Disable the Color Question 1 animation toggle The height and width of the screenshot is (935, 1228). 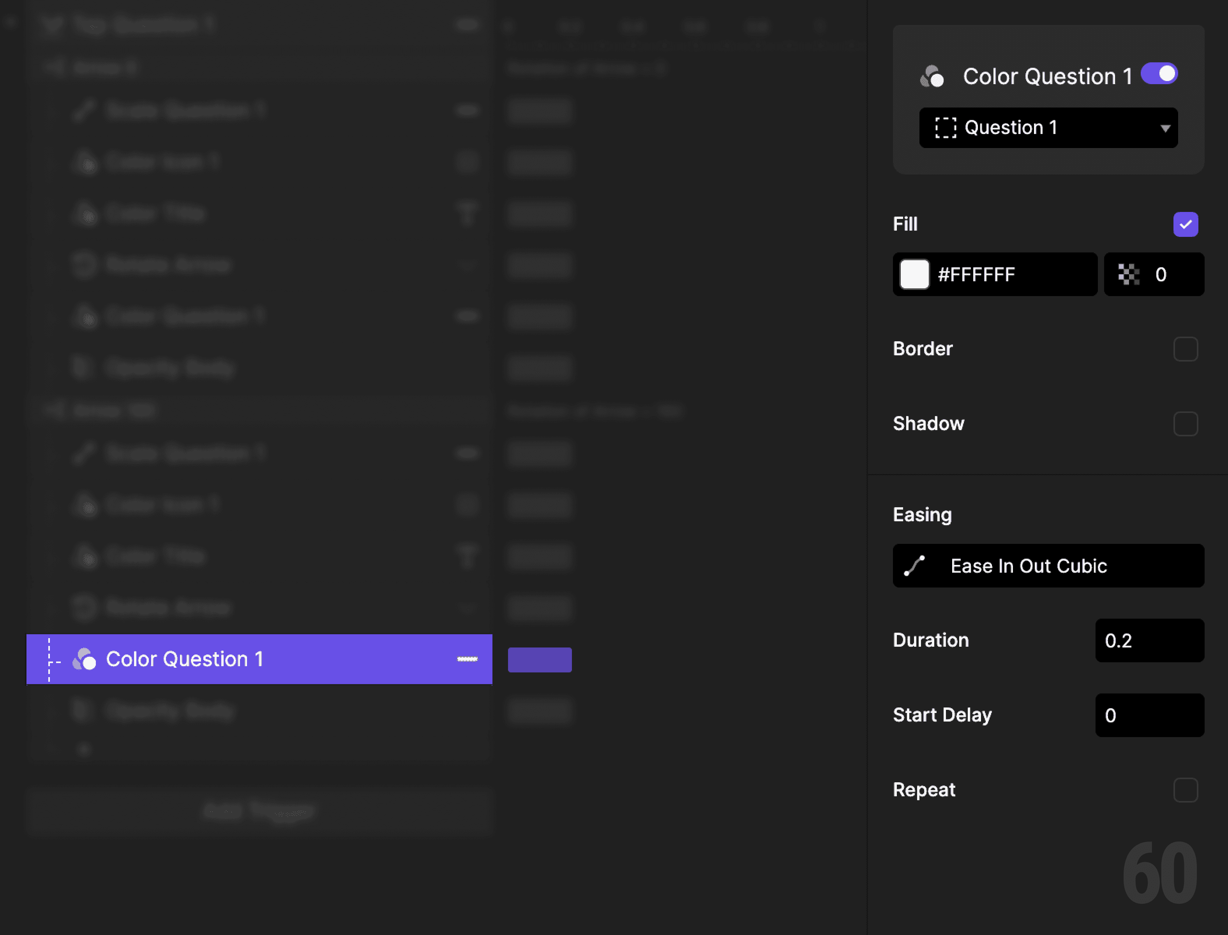pyautogui.click(x=1158, y=73)
